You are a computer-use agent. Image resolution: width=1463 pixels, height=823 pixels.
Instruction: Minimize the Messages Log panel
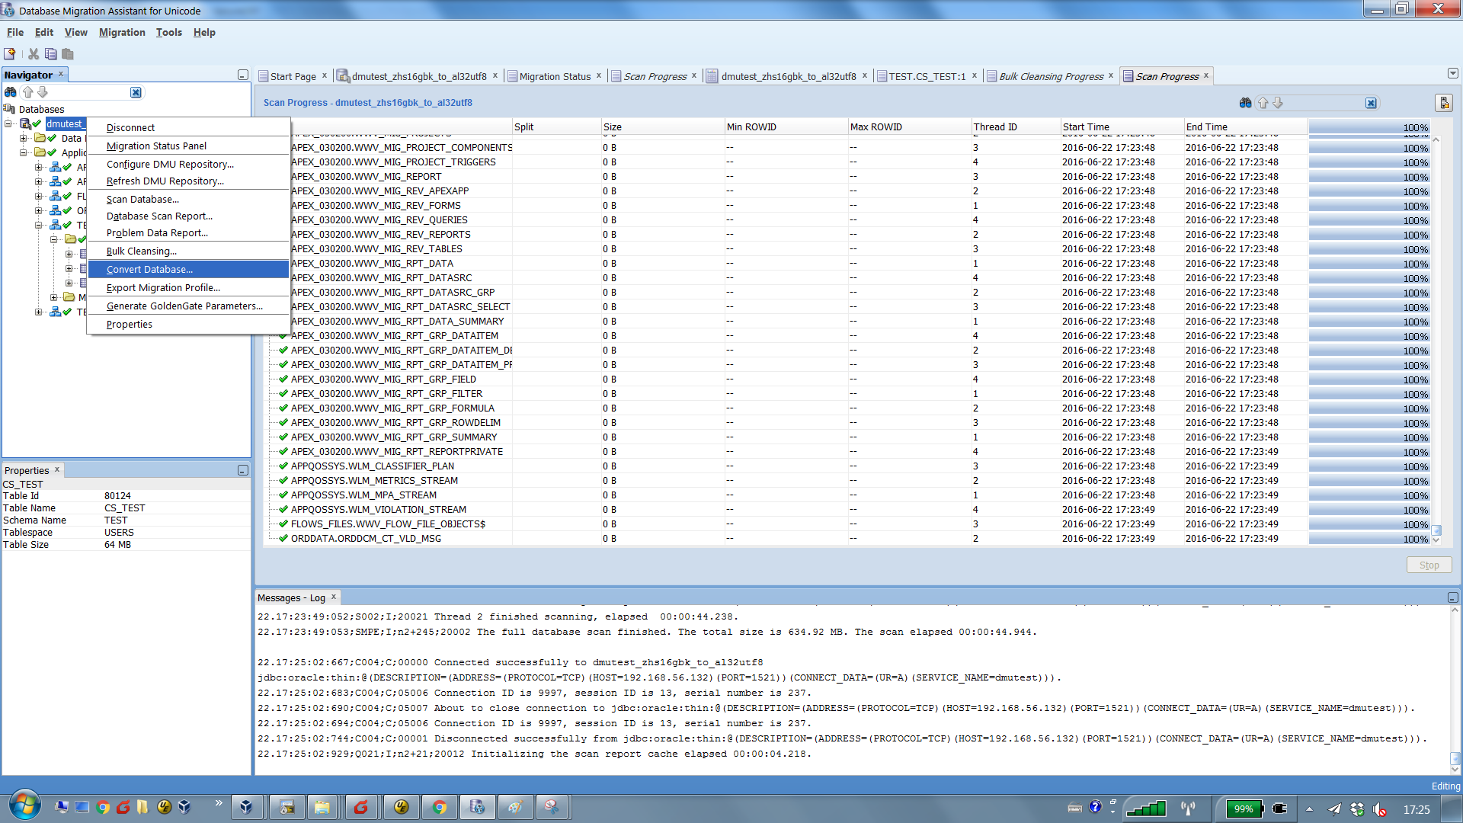(x=1453, y=597)
